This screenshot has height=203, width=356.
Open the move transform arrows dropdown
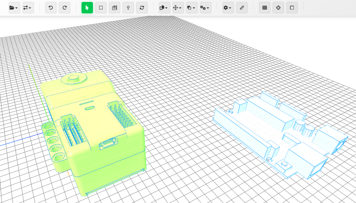point(178,8)
